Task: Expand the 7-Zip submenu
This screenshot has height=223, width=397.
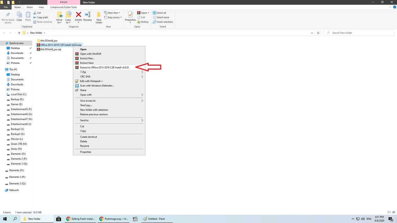Action: (109, 72)
